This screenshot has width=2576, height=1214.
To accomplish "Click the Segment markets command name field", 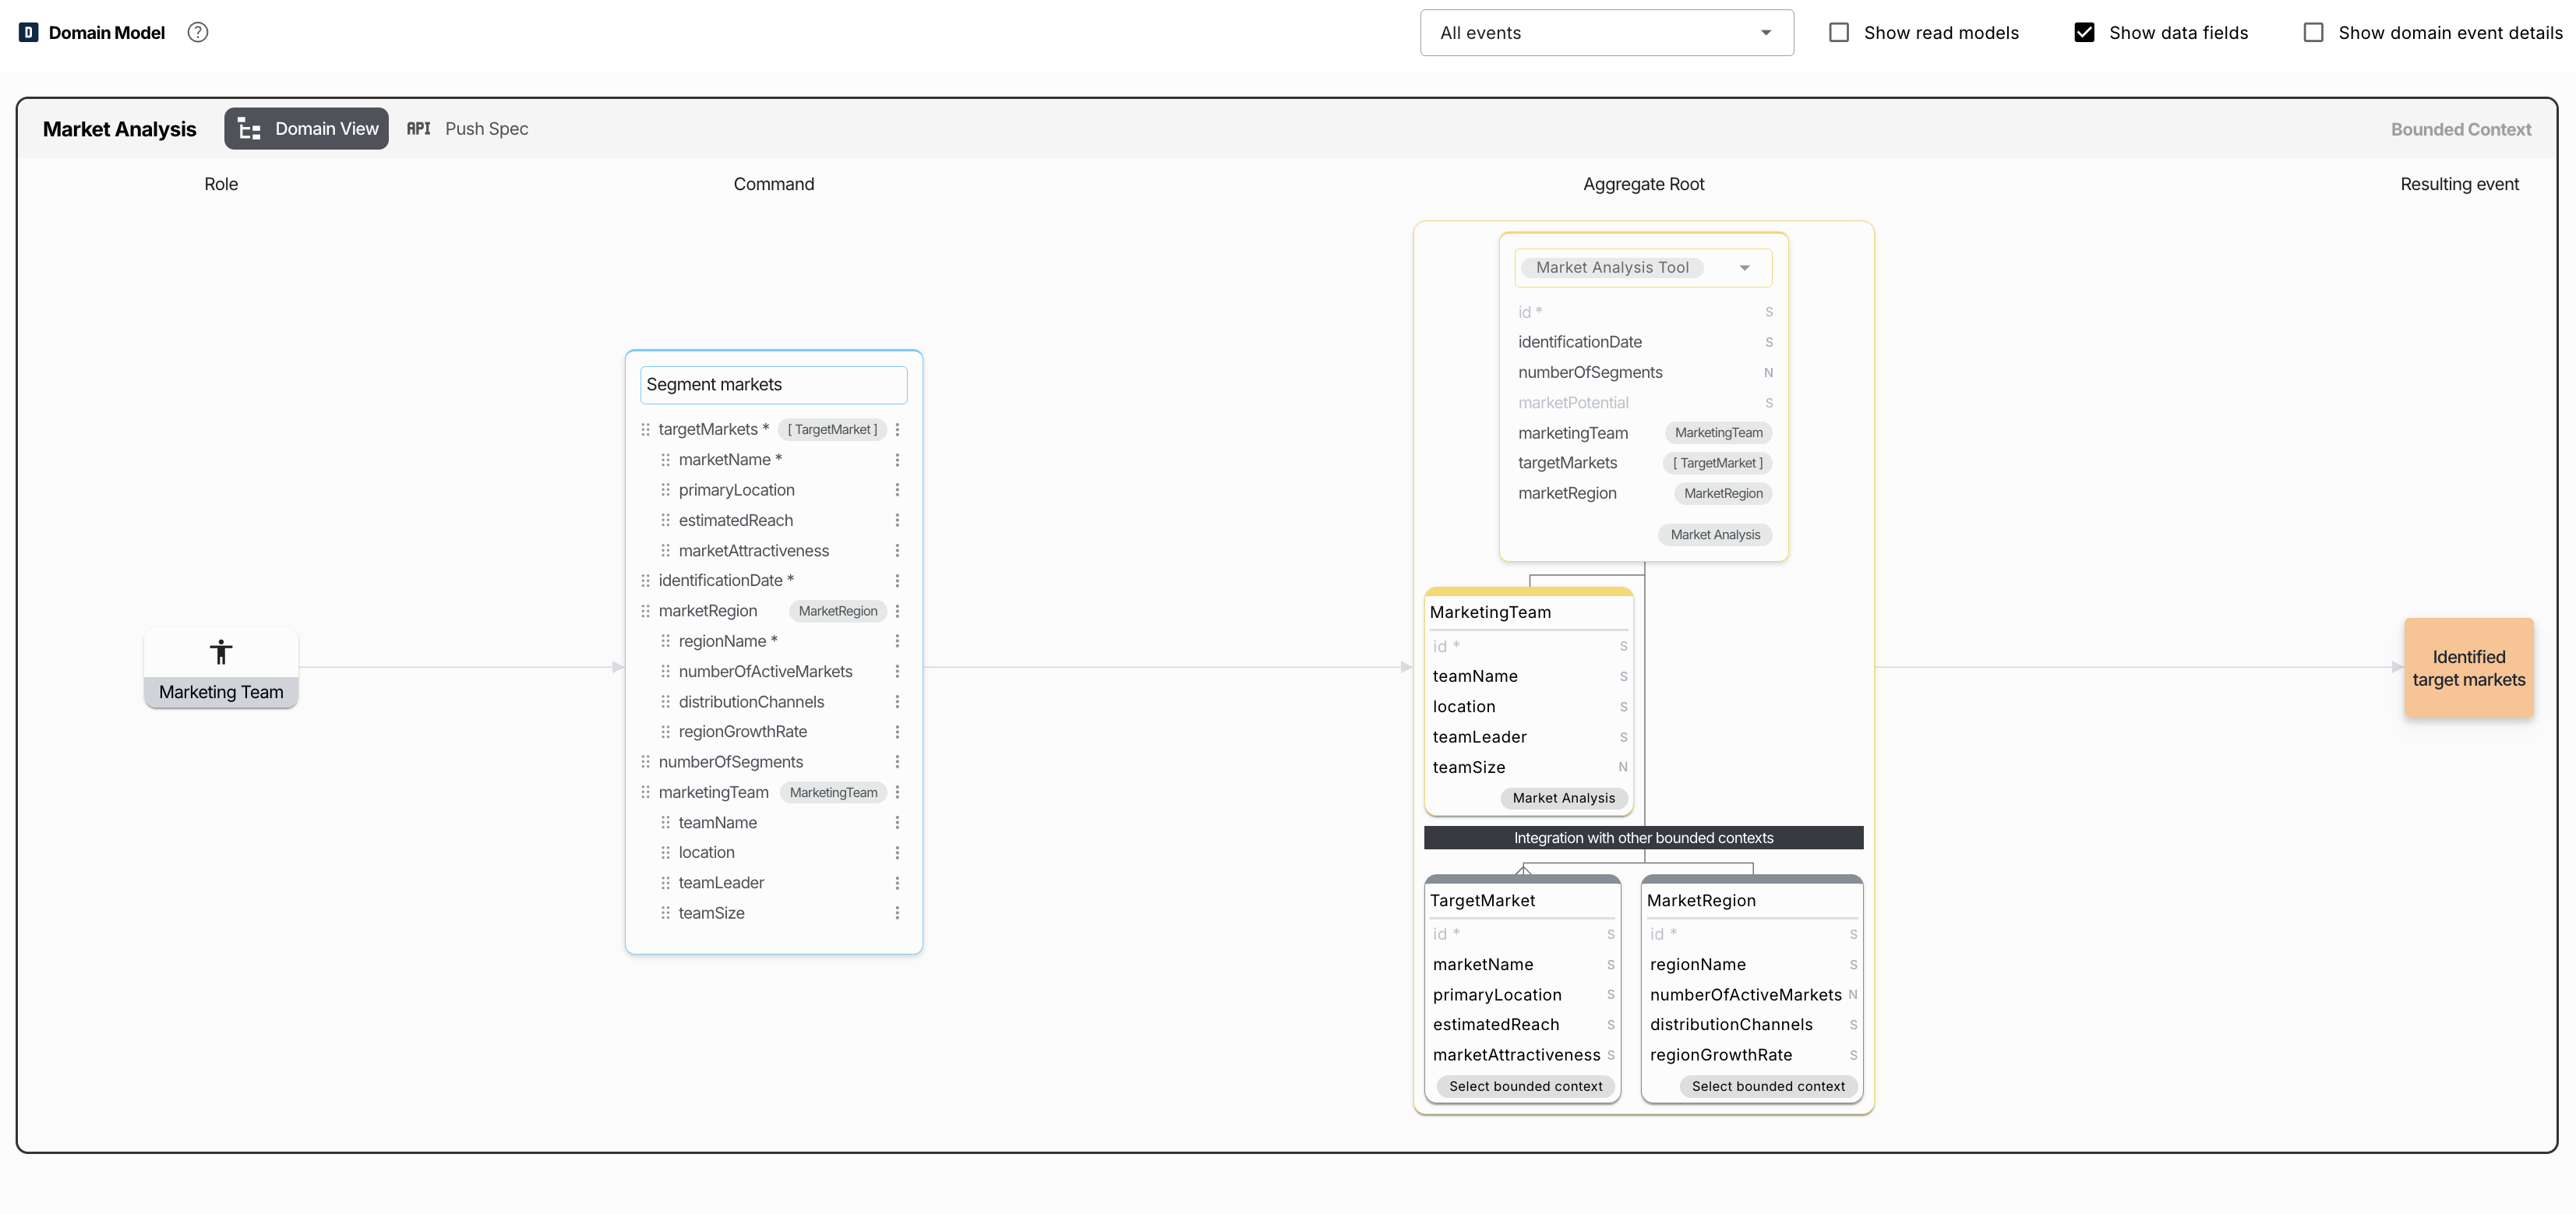I will [774, 385].
